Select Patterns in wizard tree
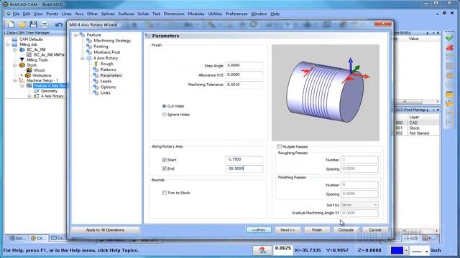The width and height of the screenshot is (460, 258). [108, 70]
